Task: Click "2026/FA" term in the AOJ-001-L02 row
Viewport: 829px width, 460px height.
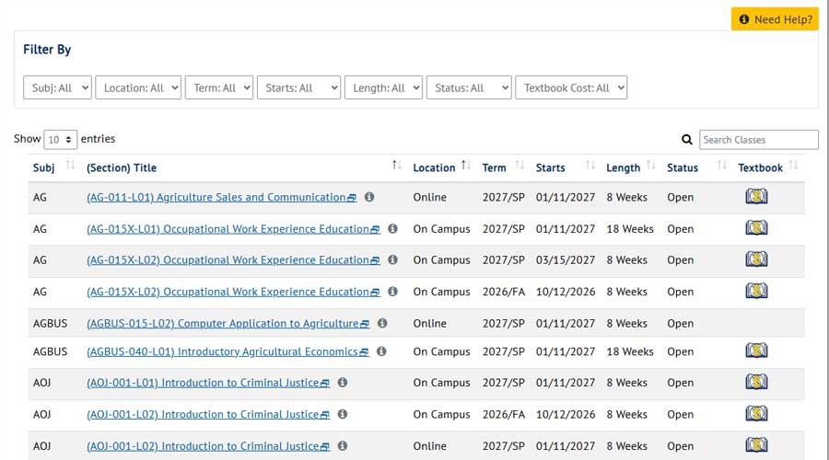Action: [503, 414]
